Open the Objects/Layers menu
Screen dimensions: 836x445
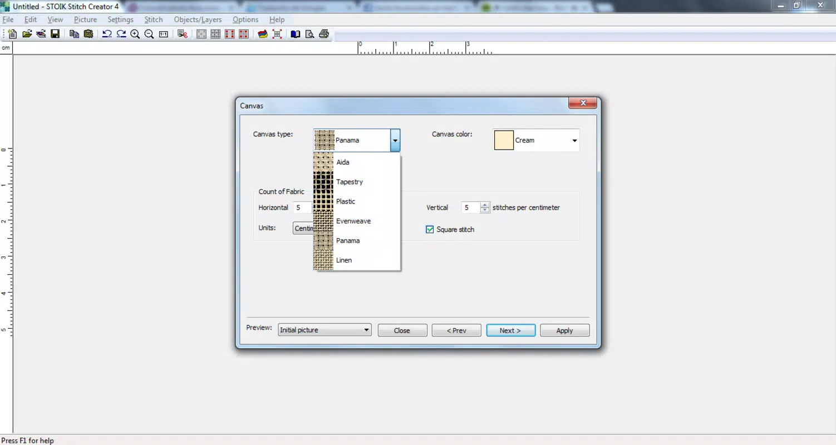click(198, 19)
